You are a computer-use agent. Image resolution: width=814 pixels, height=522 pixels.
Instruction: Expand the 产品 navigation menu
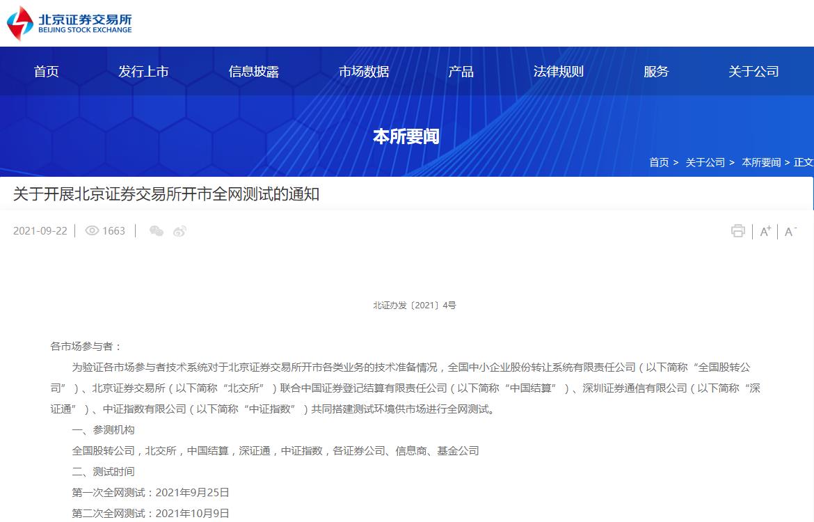pos(461,71)
